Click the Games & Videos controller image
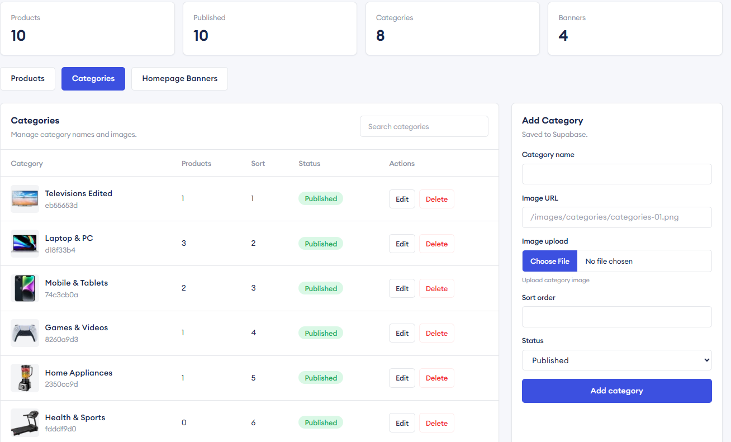Viewport: 731px width, 442px height. click(x=25, y=333)
